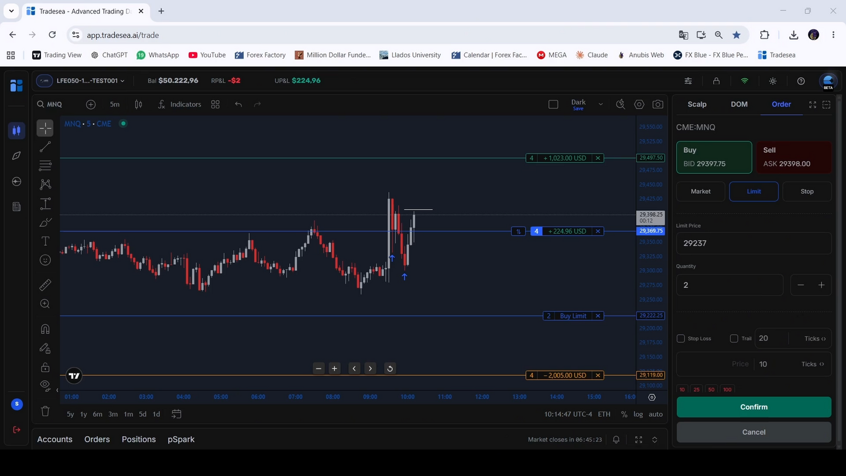Increase quantity with plus button
Image resolution: width=846 pixels, height=476 pixels.
[821, 285]
